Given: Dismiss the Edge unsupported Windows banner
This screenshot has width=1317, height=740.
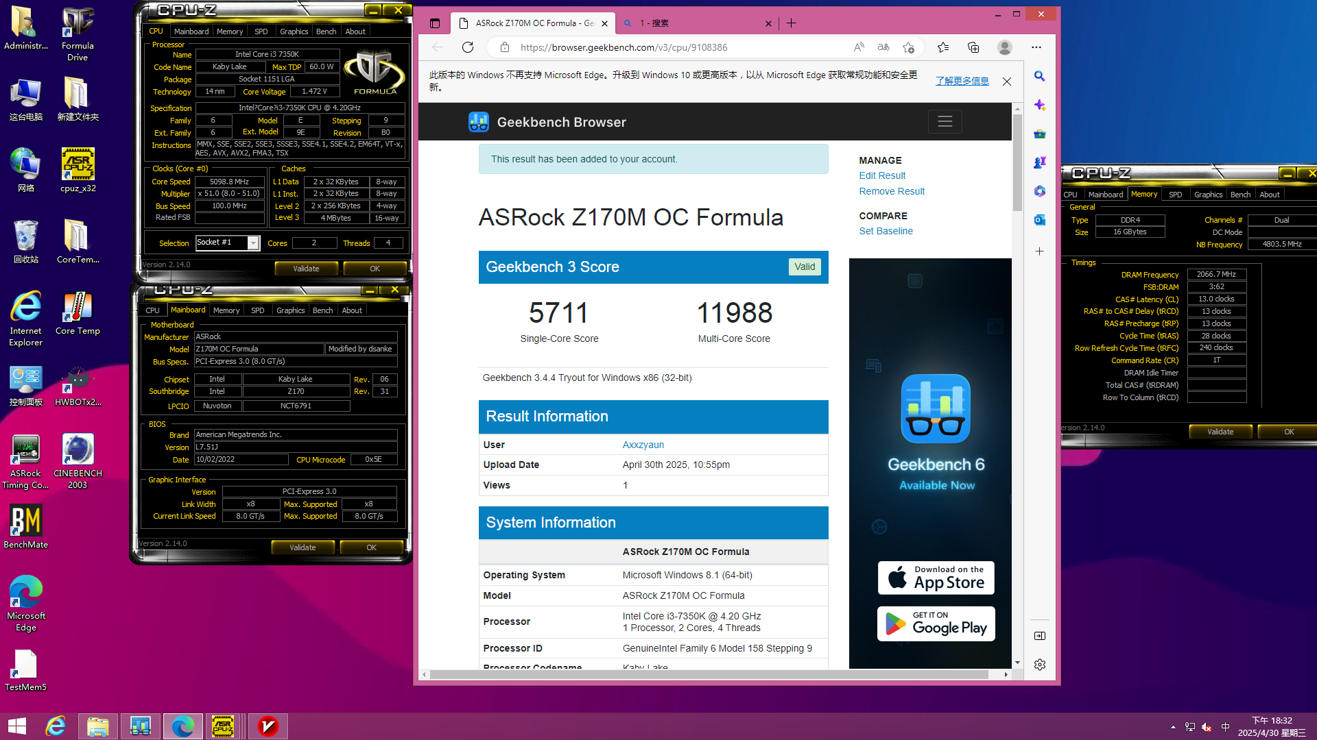Looking at the screenshot, I should (x=1007, y=81).
